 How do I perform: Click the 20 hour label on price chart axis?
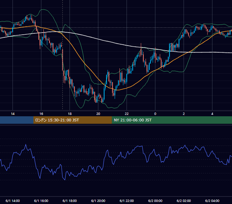[x=98, y=114]
